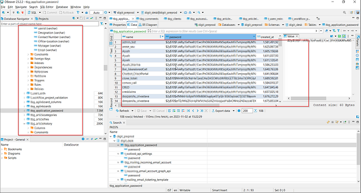Click the SQL filter expression field
The image size is (361, 193).
tap(234, 31)
